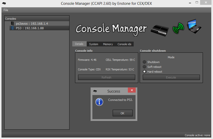Click the Refresh button in Console info
The height and width of the screenshot is (139, 213).
pyautogui.click(x=107, y=77)
